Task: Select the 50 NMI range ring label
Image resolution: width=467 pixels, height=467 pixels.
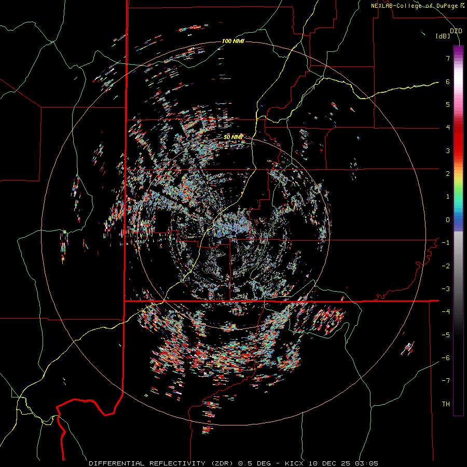Action: click(233, 137)
